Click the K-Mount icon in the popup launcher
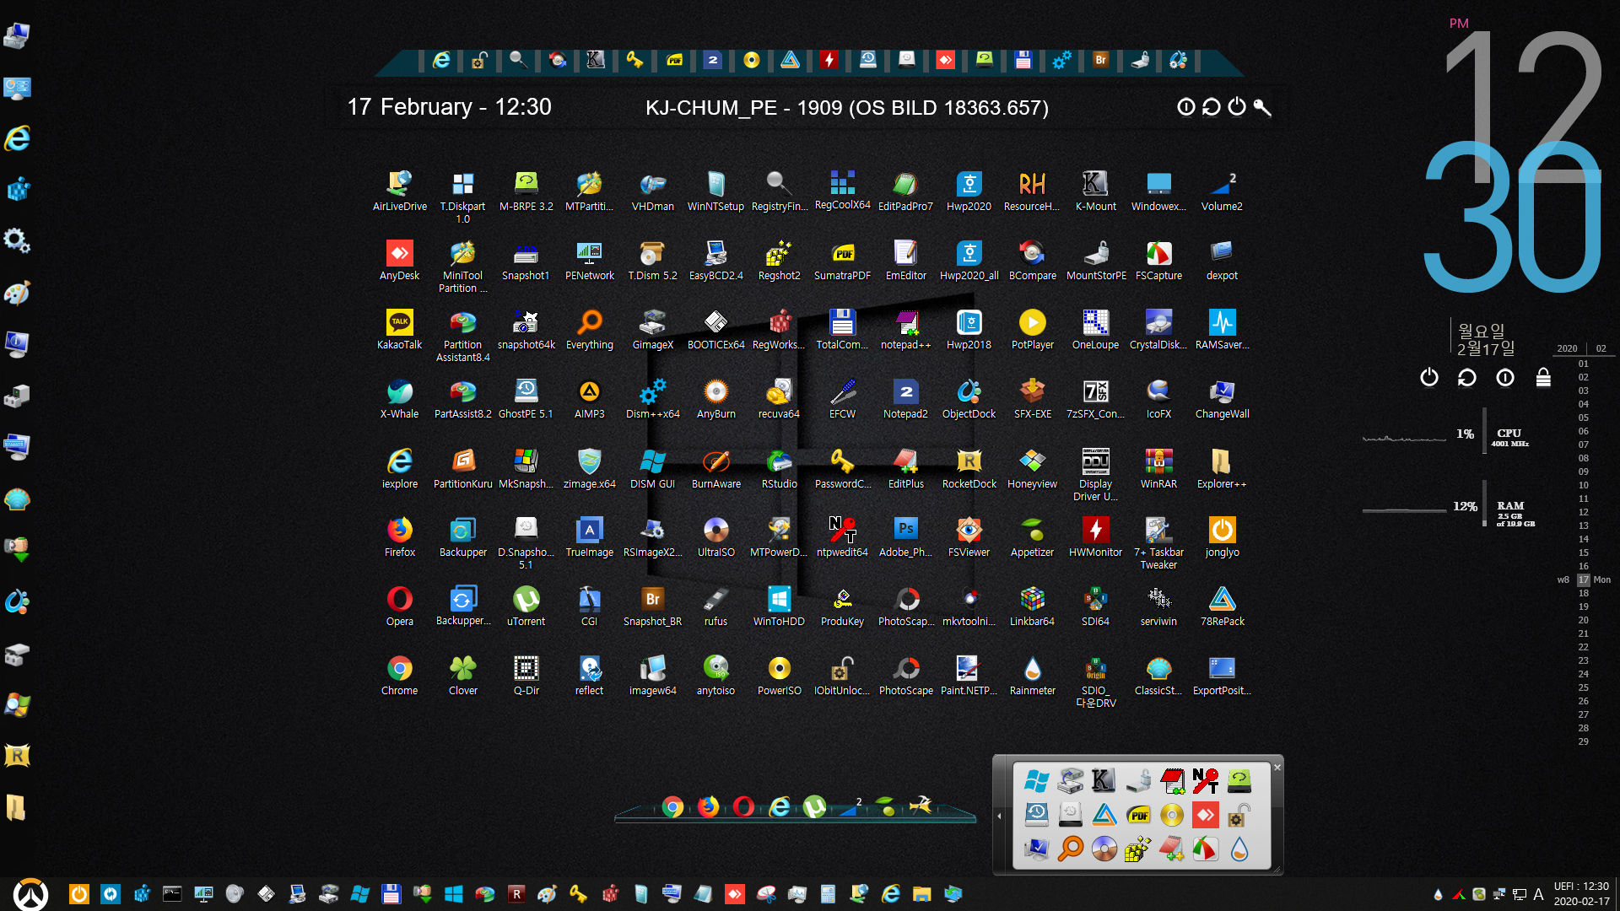The image size is (1620, 911). [x=1103, y=781]
